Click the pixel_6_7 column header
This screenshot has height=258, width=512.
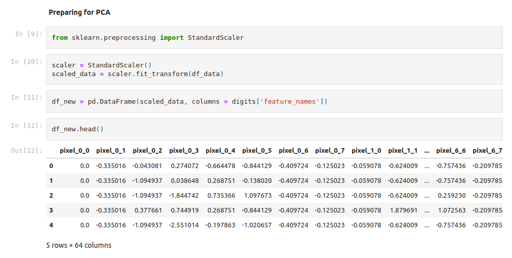tap(487, 151)
